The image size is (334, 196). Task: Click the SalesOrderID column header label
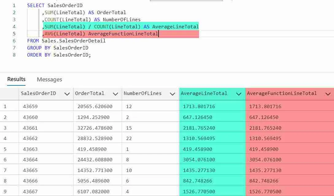point(38,93)
